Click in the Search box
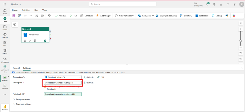The image size is (245, 112). [123, 4]
